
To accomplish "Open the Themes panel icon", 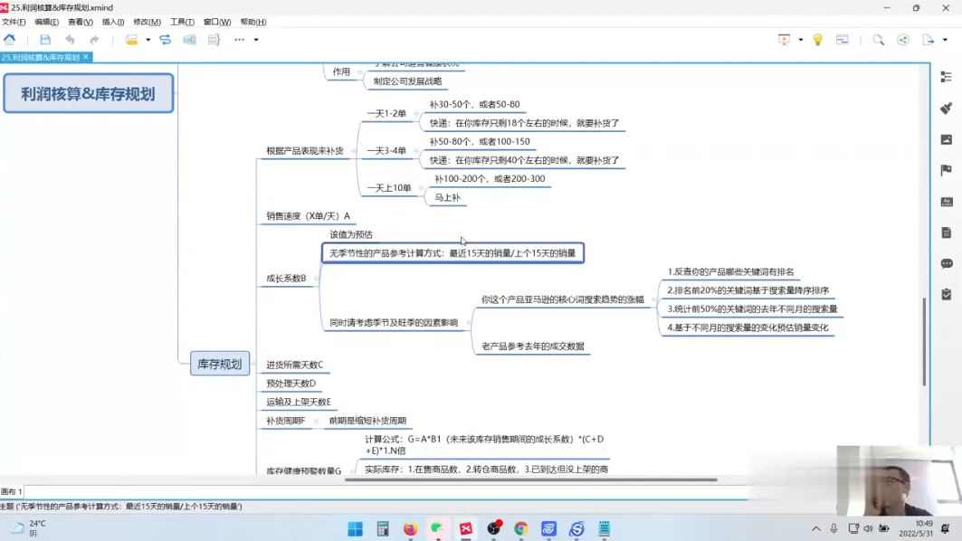I will coord(946,202).
